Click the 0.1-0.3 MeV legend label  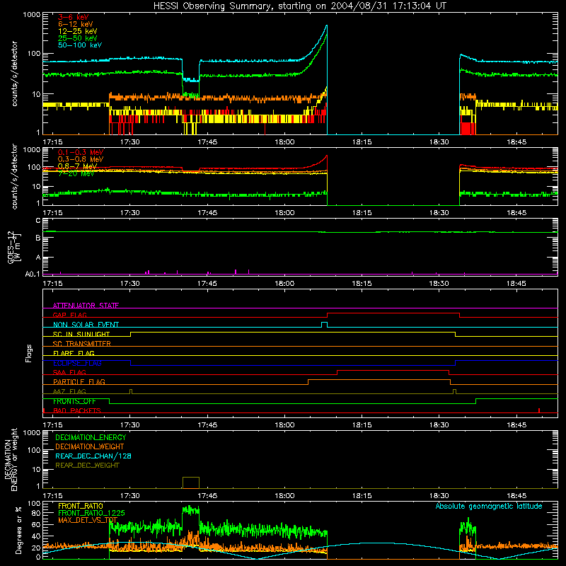tap(81, 152)
